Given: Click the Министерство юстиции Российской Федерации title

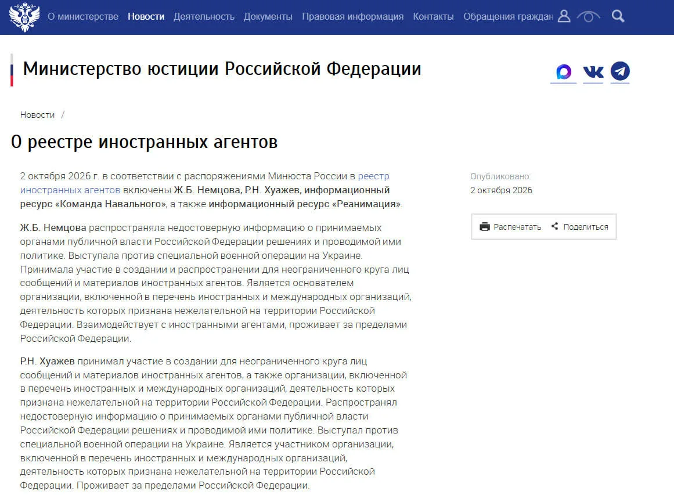Looking at the screenshot, I should point(222,68).
